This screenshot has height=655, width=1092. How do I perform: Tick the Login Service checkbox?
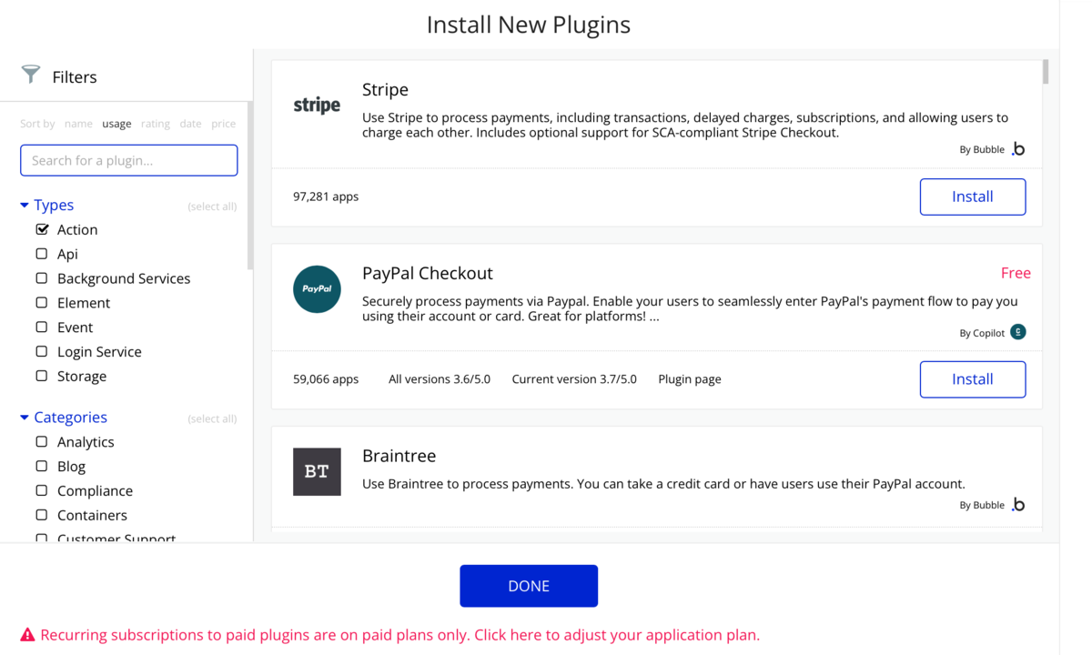[x=42, y=351]
